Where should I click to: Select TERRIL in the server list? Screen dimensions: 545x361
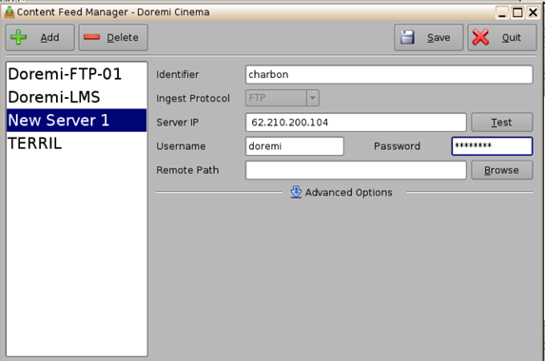click(76, 143)
